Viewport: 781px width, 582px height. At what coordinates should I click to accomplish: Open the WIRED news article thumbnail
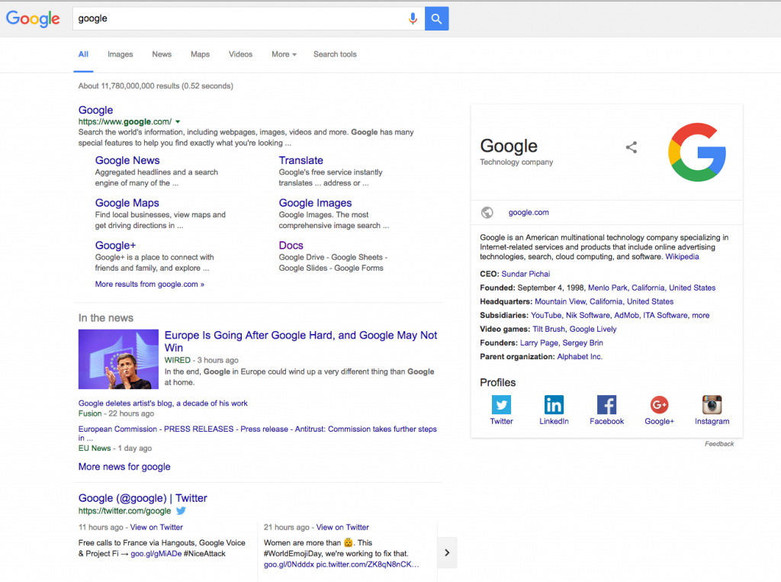tap(118, 359)
